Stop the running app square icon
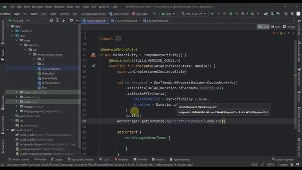 (258, 14)
